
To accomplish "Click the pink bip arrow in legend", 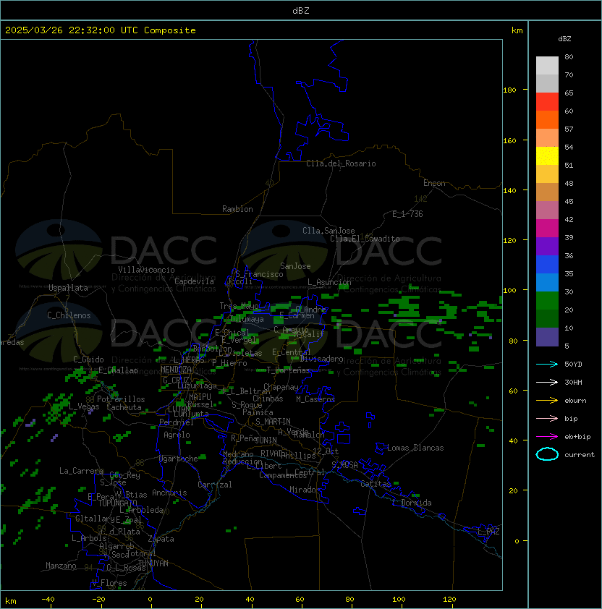I will pyautogui.click(x=547, y=419).
